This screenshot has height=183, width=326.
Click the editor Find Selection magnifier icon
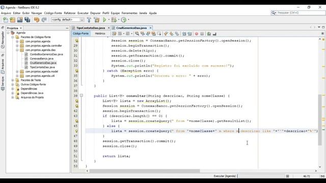pyautogui.click(x=137, y=34)
